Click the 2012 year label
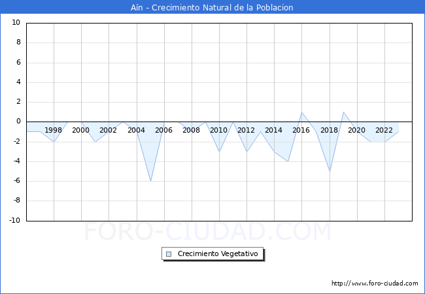This screenshot has width=425, height=294. (x=246, y=130)
